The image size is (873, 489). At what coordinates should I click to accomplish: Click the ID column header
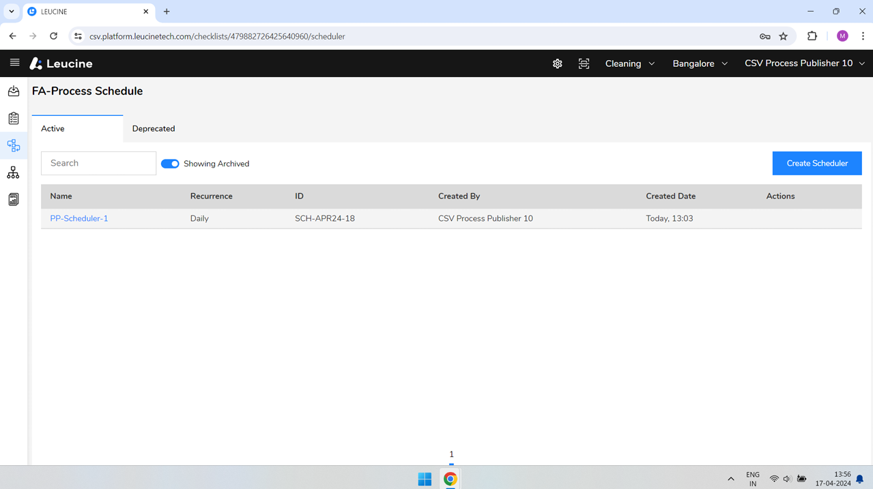[299, 196]
